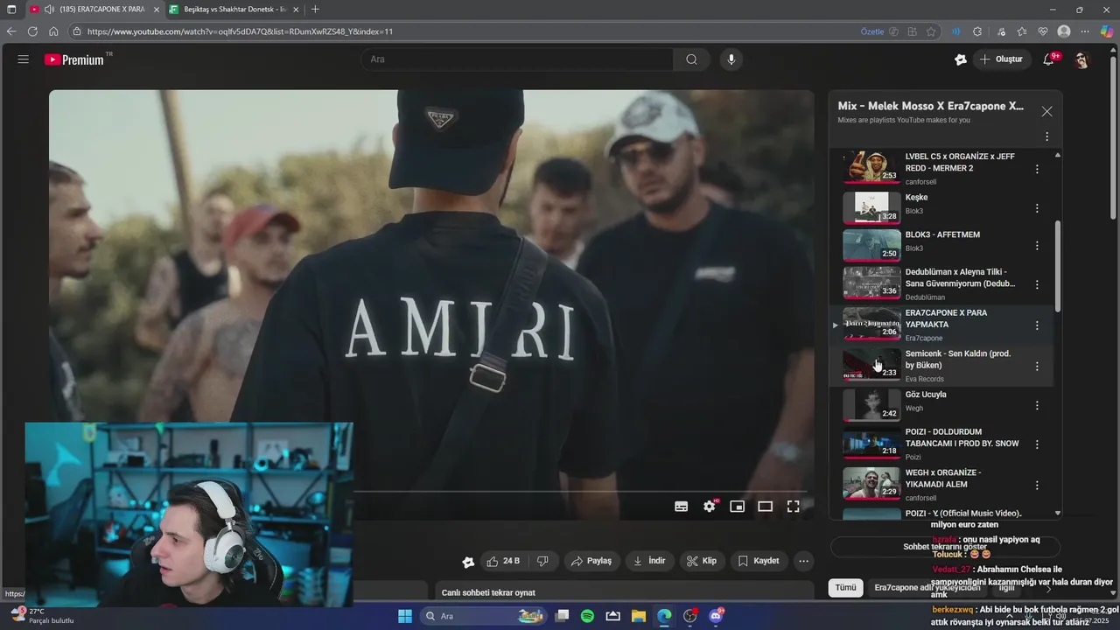
Task: Select the İlgili filter chip
Action: (x=1007, y=588)
